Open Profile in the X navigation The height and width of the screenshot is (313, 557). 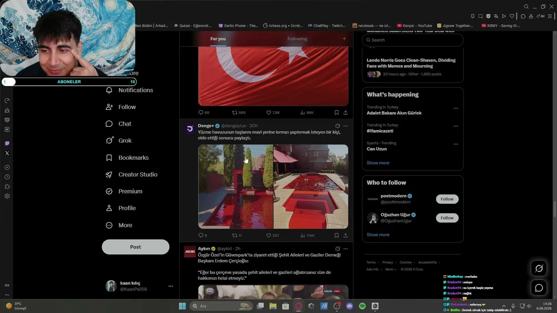(x=121, y=208)
